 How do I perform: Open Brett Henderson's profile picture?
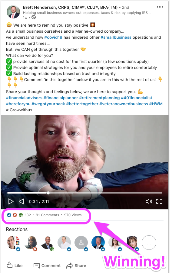(x=13, y=12)
